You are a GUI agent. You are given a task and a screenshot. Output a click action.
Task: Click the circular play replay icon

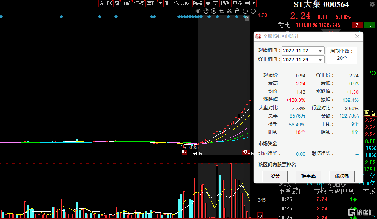pos(214,11)
